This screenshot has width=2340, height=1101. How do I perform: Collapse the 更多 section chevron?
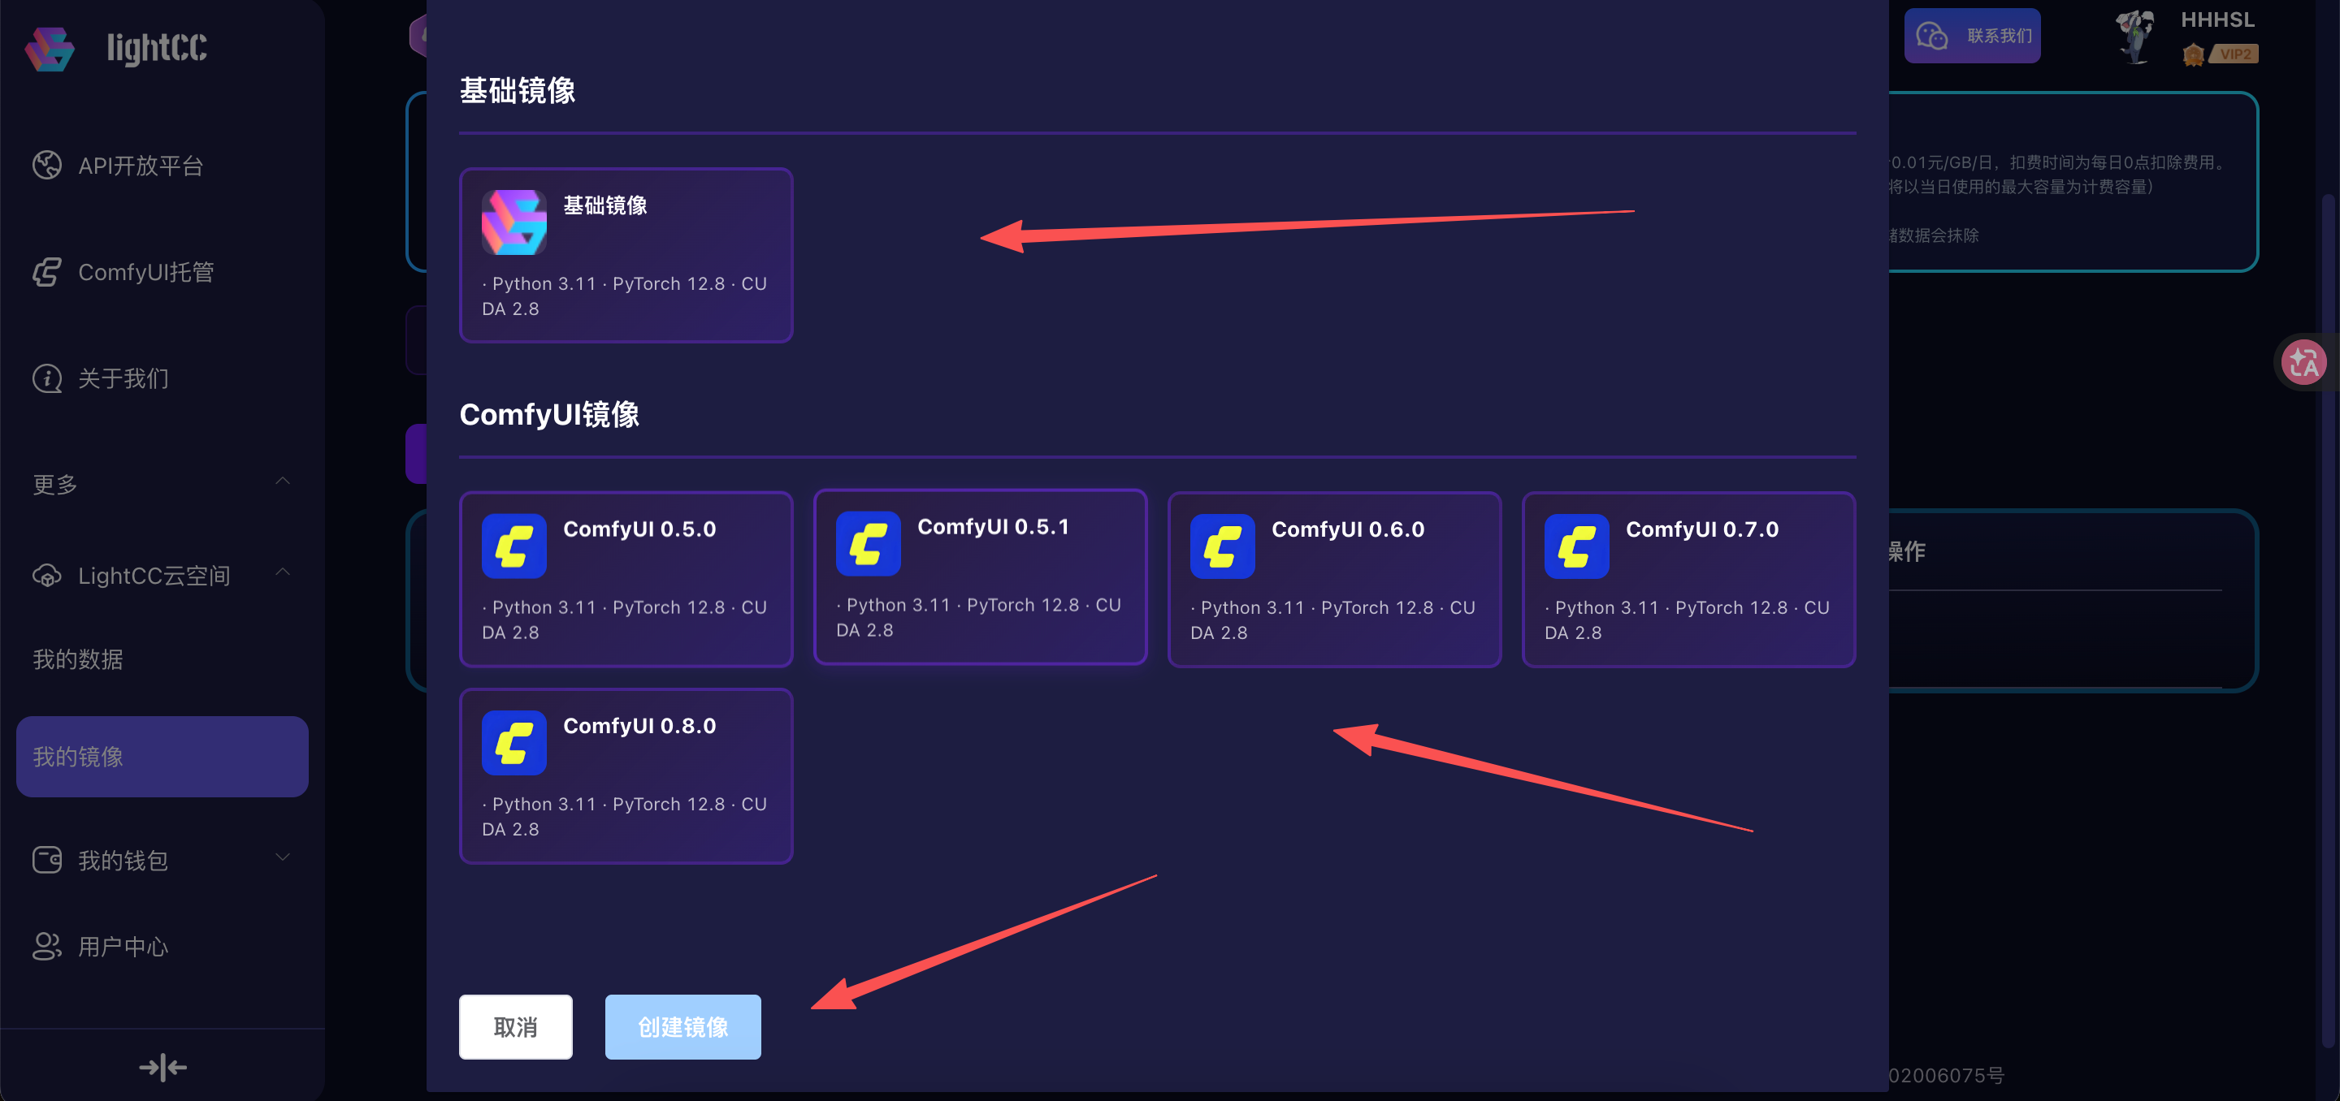283,481
